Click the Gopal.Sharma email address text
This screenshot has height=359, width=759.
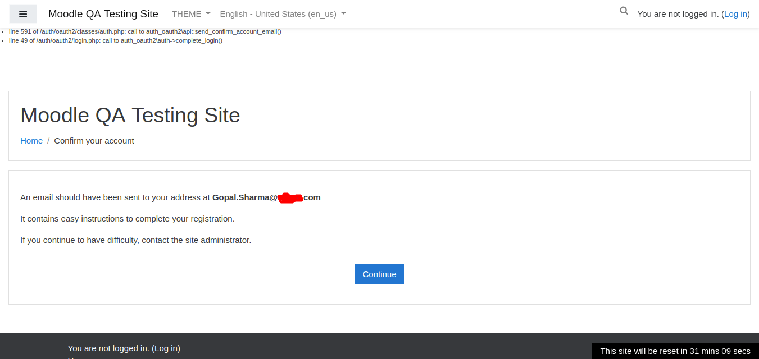pyautogui.click(x=266, y=197)
